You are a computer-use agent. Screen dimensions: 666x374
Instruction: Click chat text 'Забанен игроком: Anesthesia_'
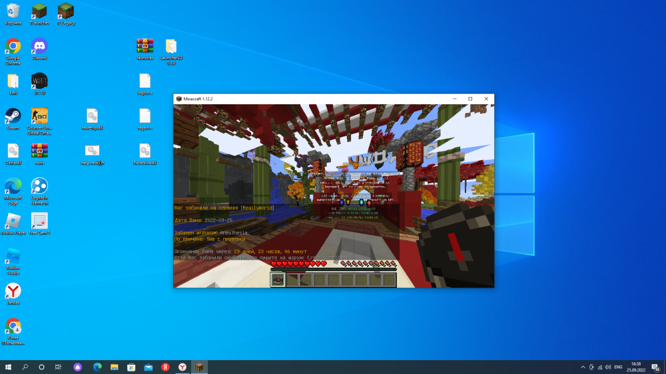[212, 233]
